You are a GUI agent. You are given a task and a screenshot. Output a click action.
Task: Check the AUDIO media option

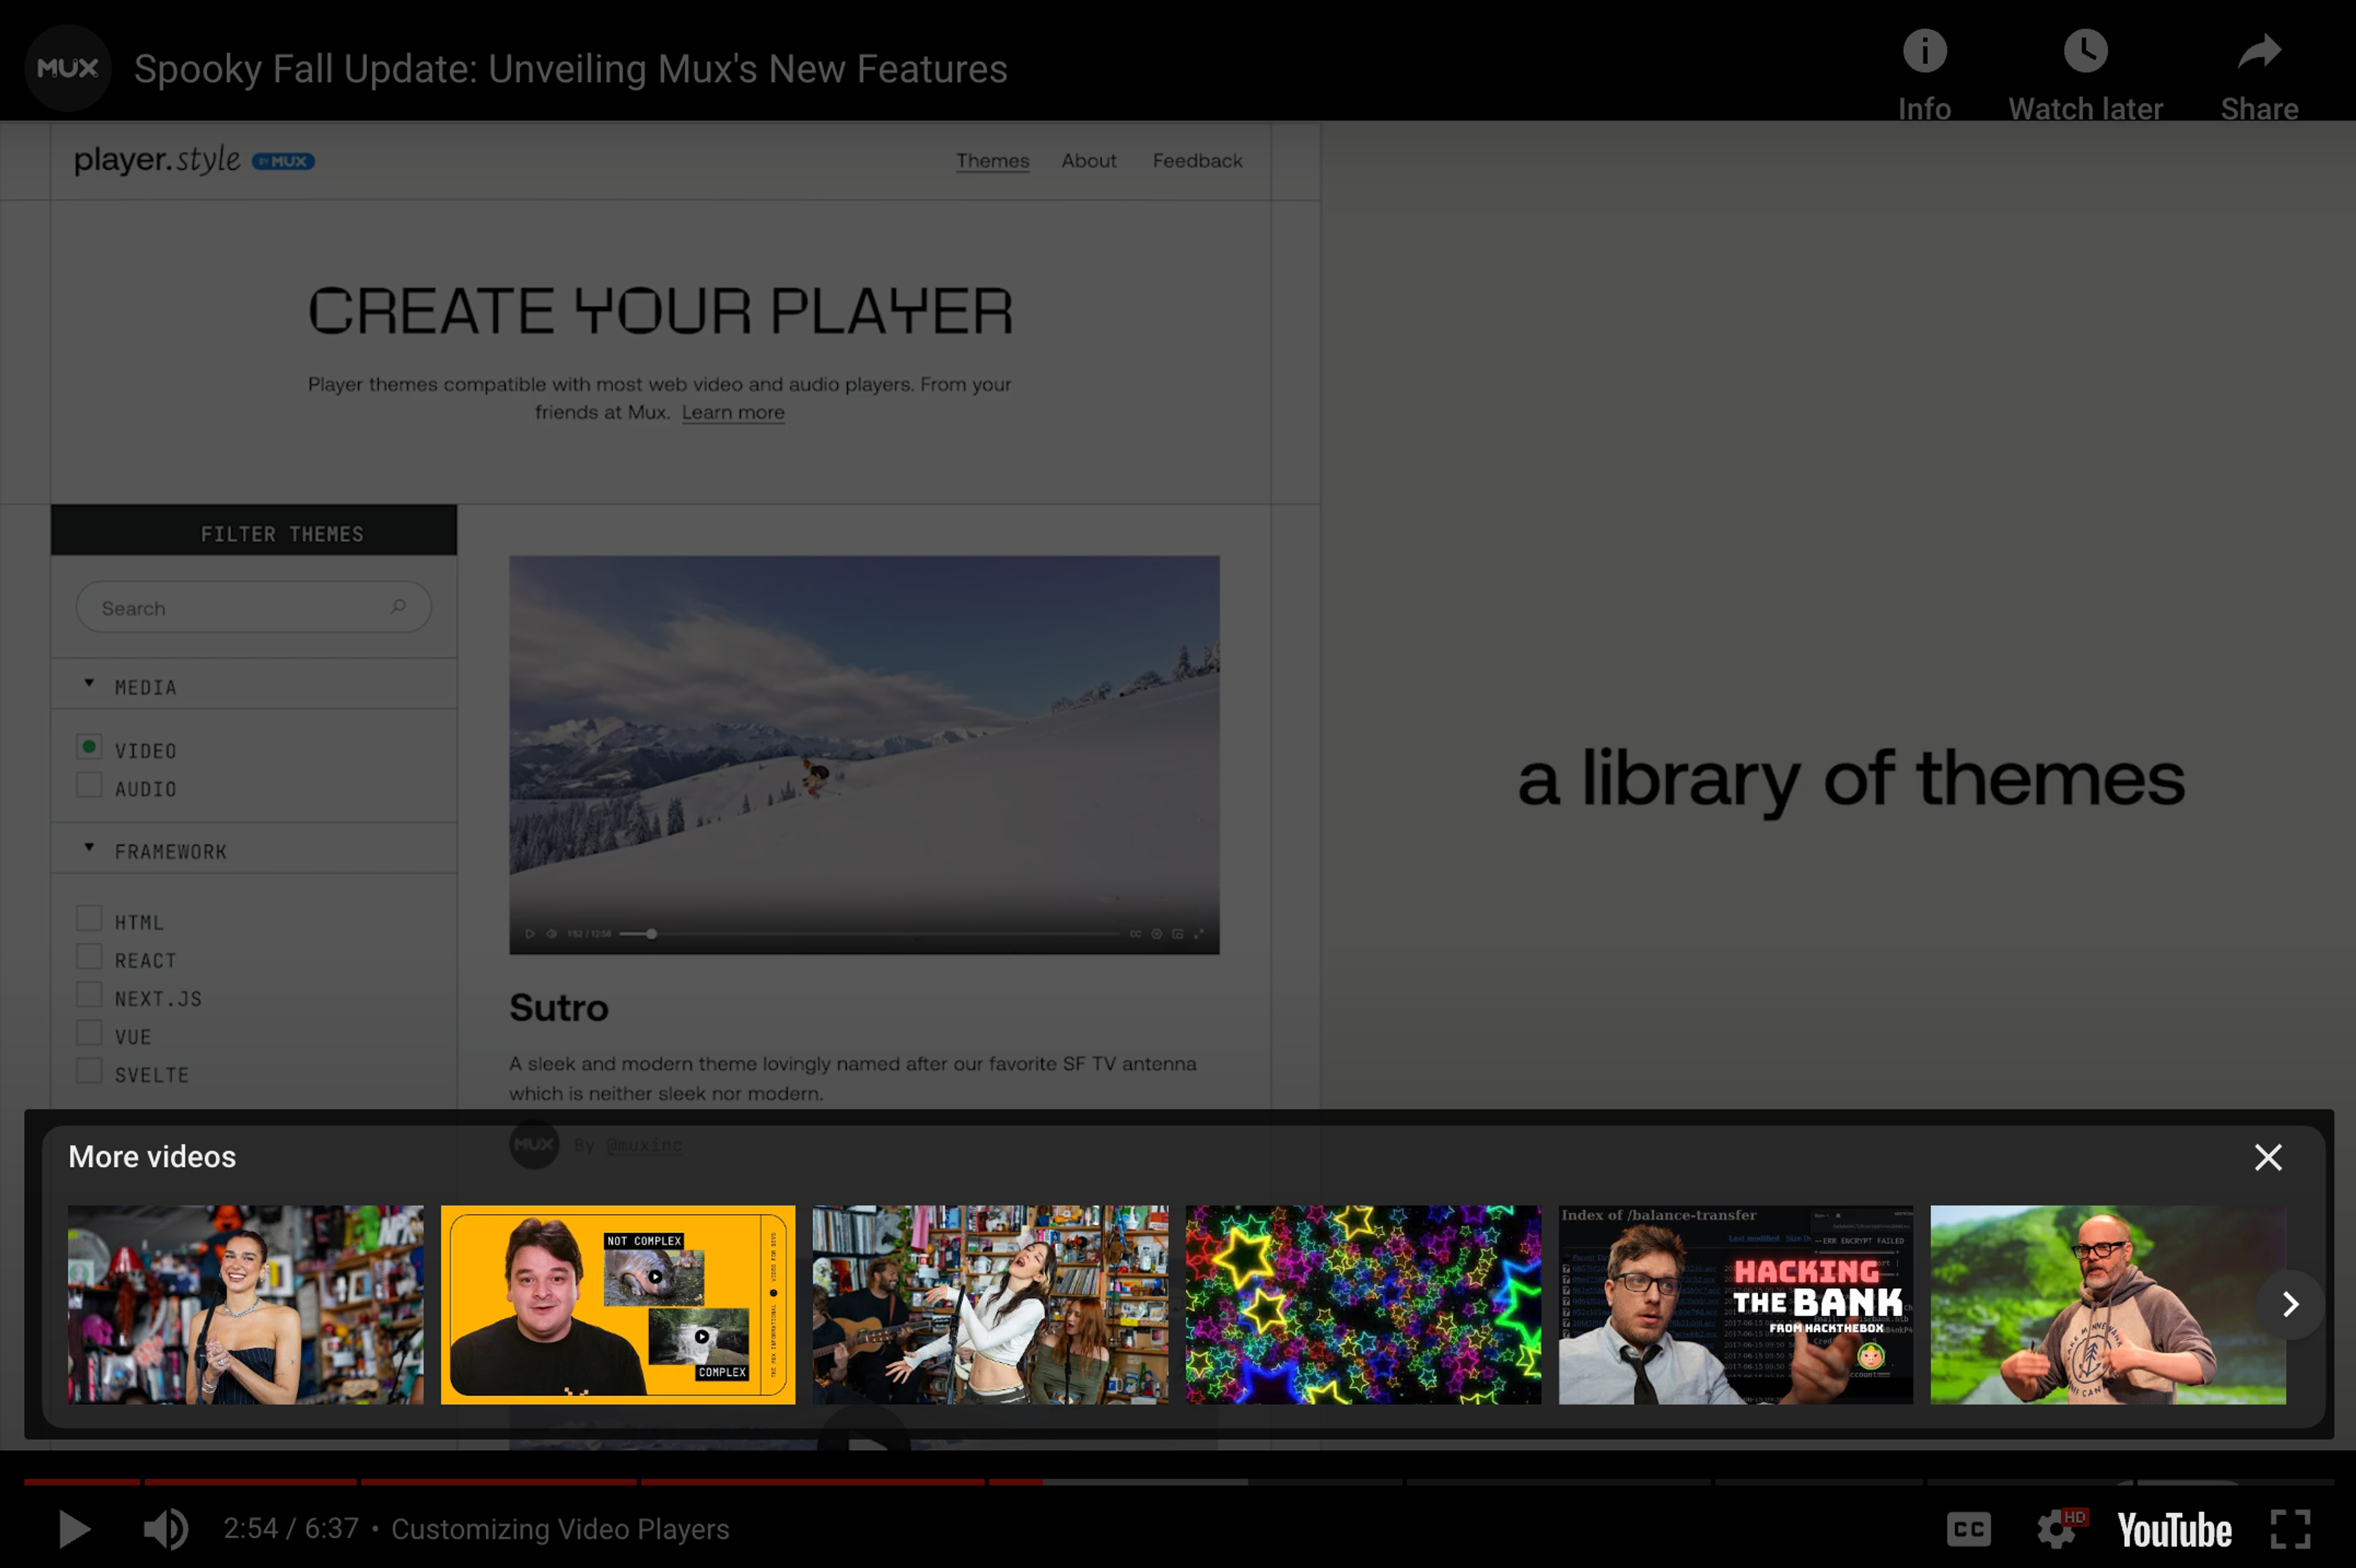tap(89, 785)
